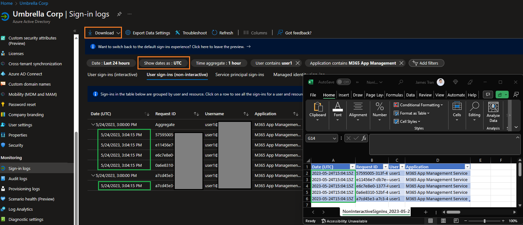523x225 pixels.
Task: Open the ellipsis menu next to the title
Action: pyautogui.click(x=130, y=14)
